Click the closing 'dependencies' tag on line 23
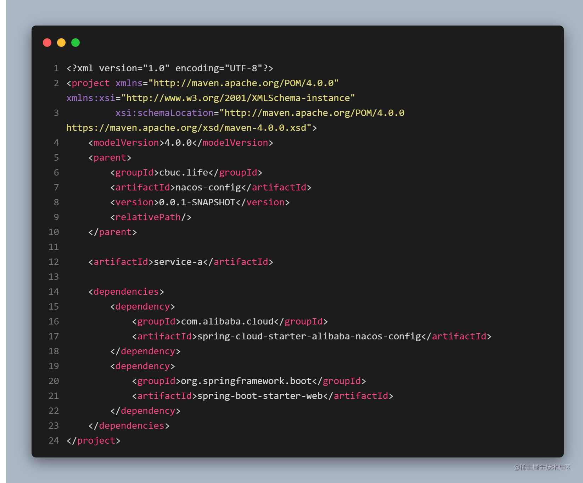This screenshot has height=483, width=583. [x=129, y=426]
